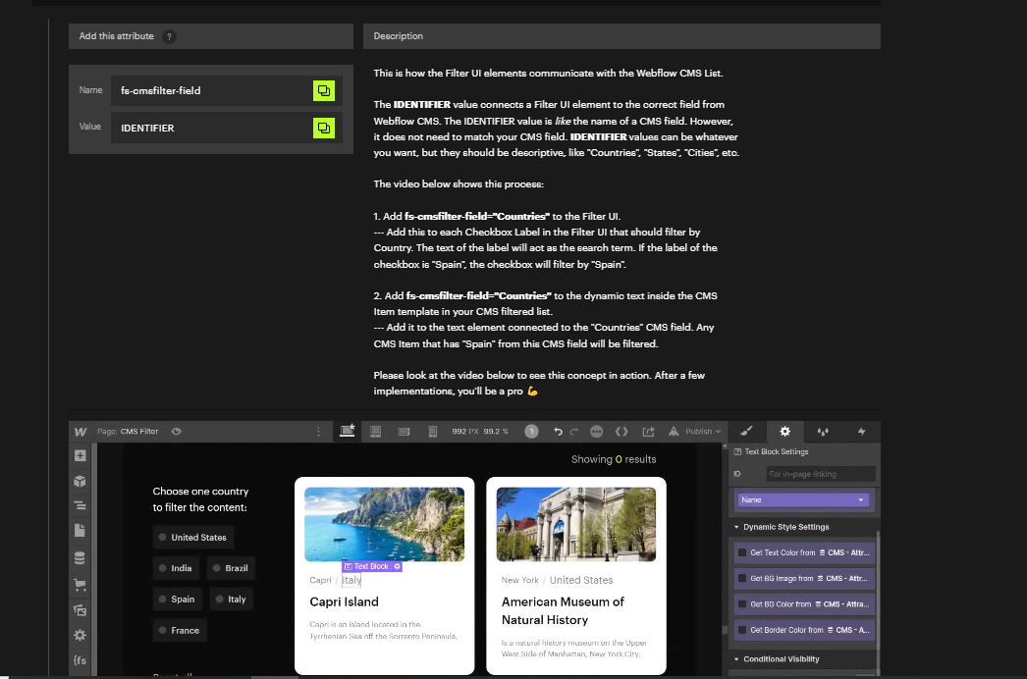1027x679 pixels.
Task: Redo the last change
Action: 574,432
